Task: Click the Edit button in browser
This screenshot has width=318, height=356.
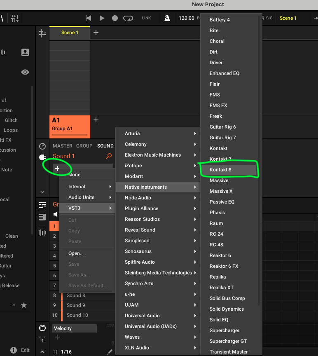Action: click(x=25, y=350)
